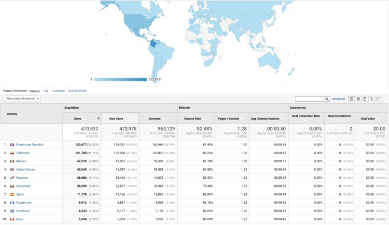The image size is (389, 225).
Task: Open the Panama country link
Action: click(22, 178)
